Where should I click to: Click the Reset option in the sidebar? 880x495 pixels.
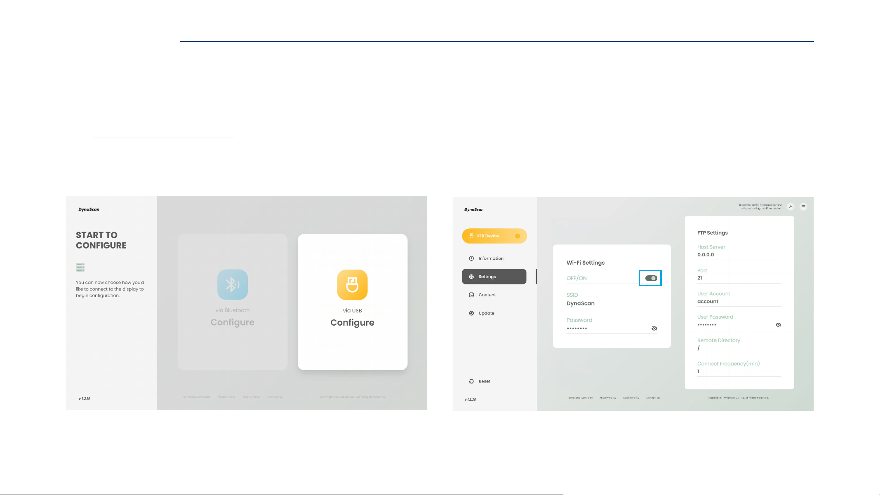pos(480,381)
